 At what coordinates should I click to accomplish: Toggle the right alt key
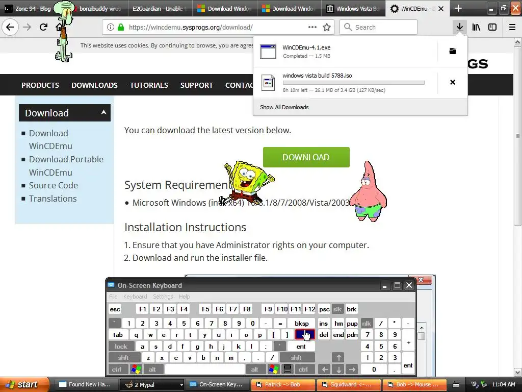tap(255, 369)
